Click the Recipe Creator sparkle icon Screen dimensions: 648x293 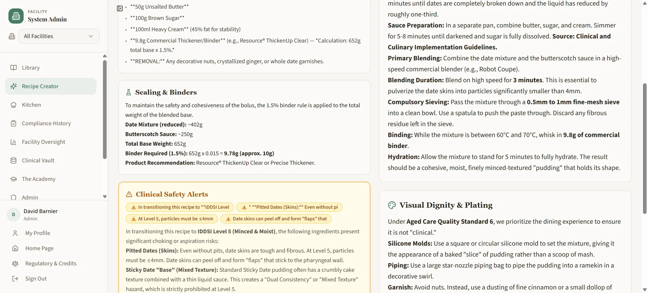point(13,86)
